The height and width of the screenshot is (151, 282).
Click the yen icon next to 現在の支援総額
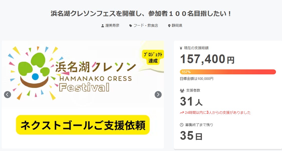(x=181, y=48)
